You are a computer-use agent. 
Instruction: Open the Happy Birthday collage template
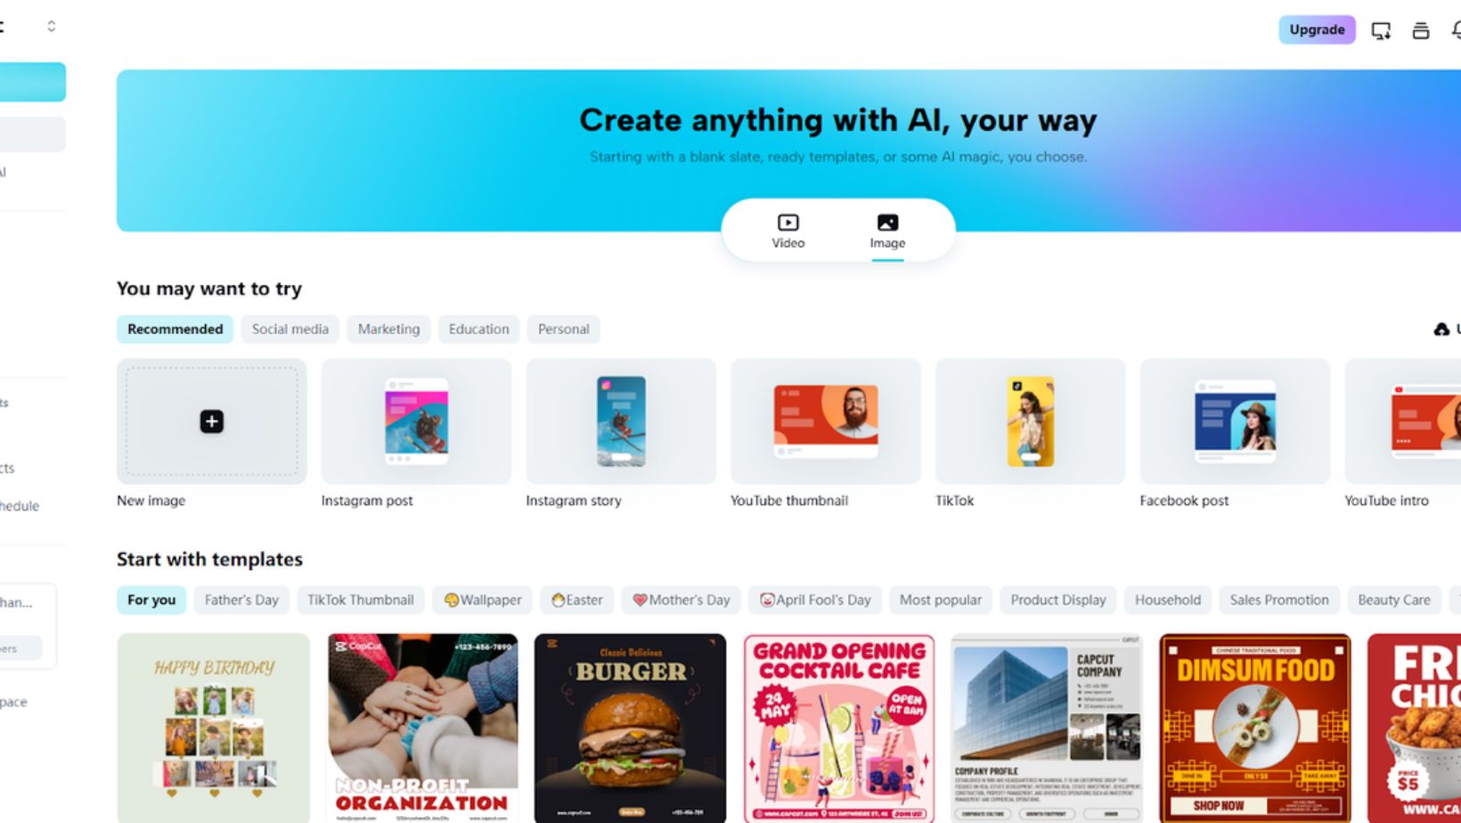[x=214, y=728]
